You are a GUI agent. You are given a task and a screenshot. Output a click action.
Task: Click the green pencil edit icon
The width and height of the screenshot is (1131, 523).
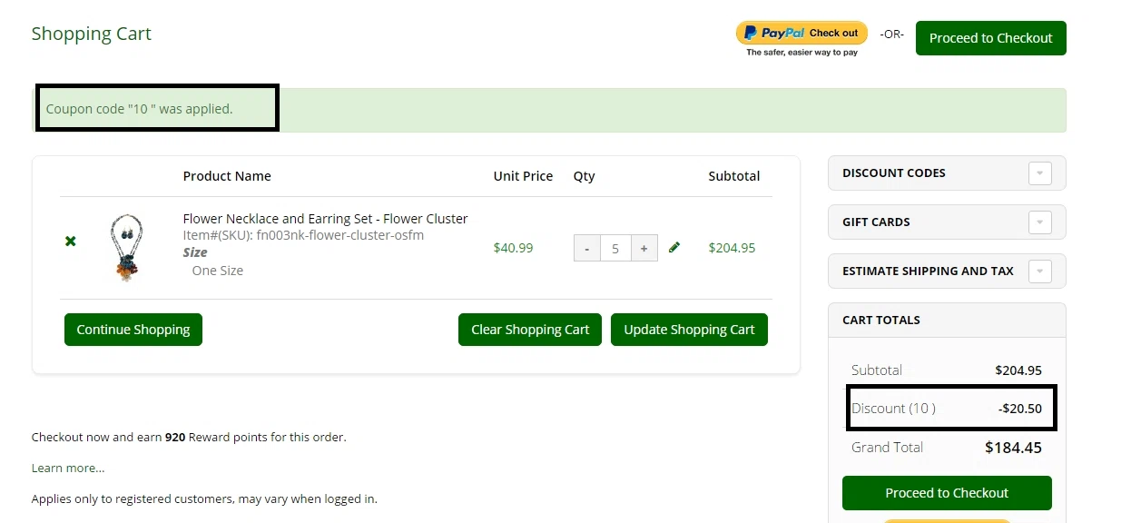(674, 247)
